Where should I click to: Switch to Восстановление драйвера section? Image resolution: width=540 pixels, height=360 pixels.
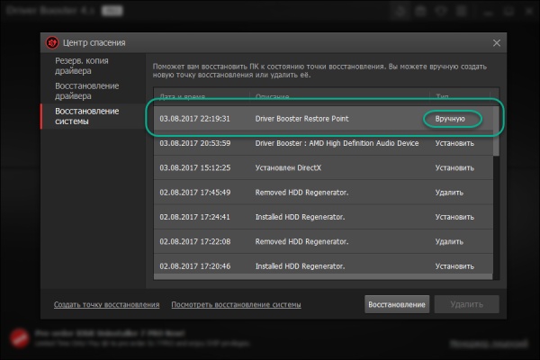coord(86,91)
